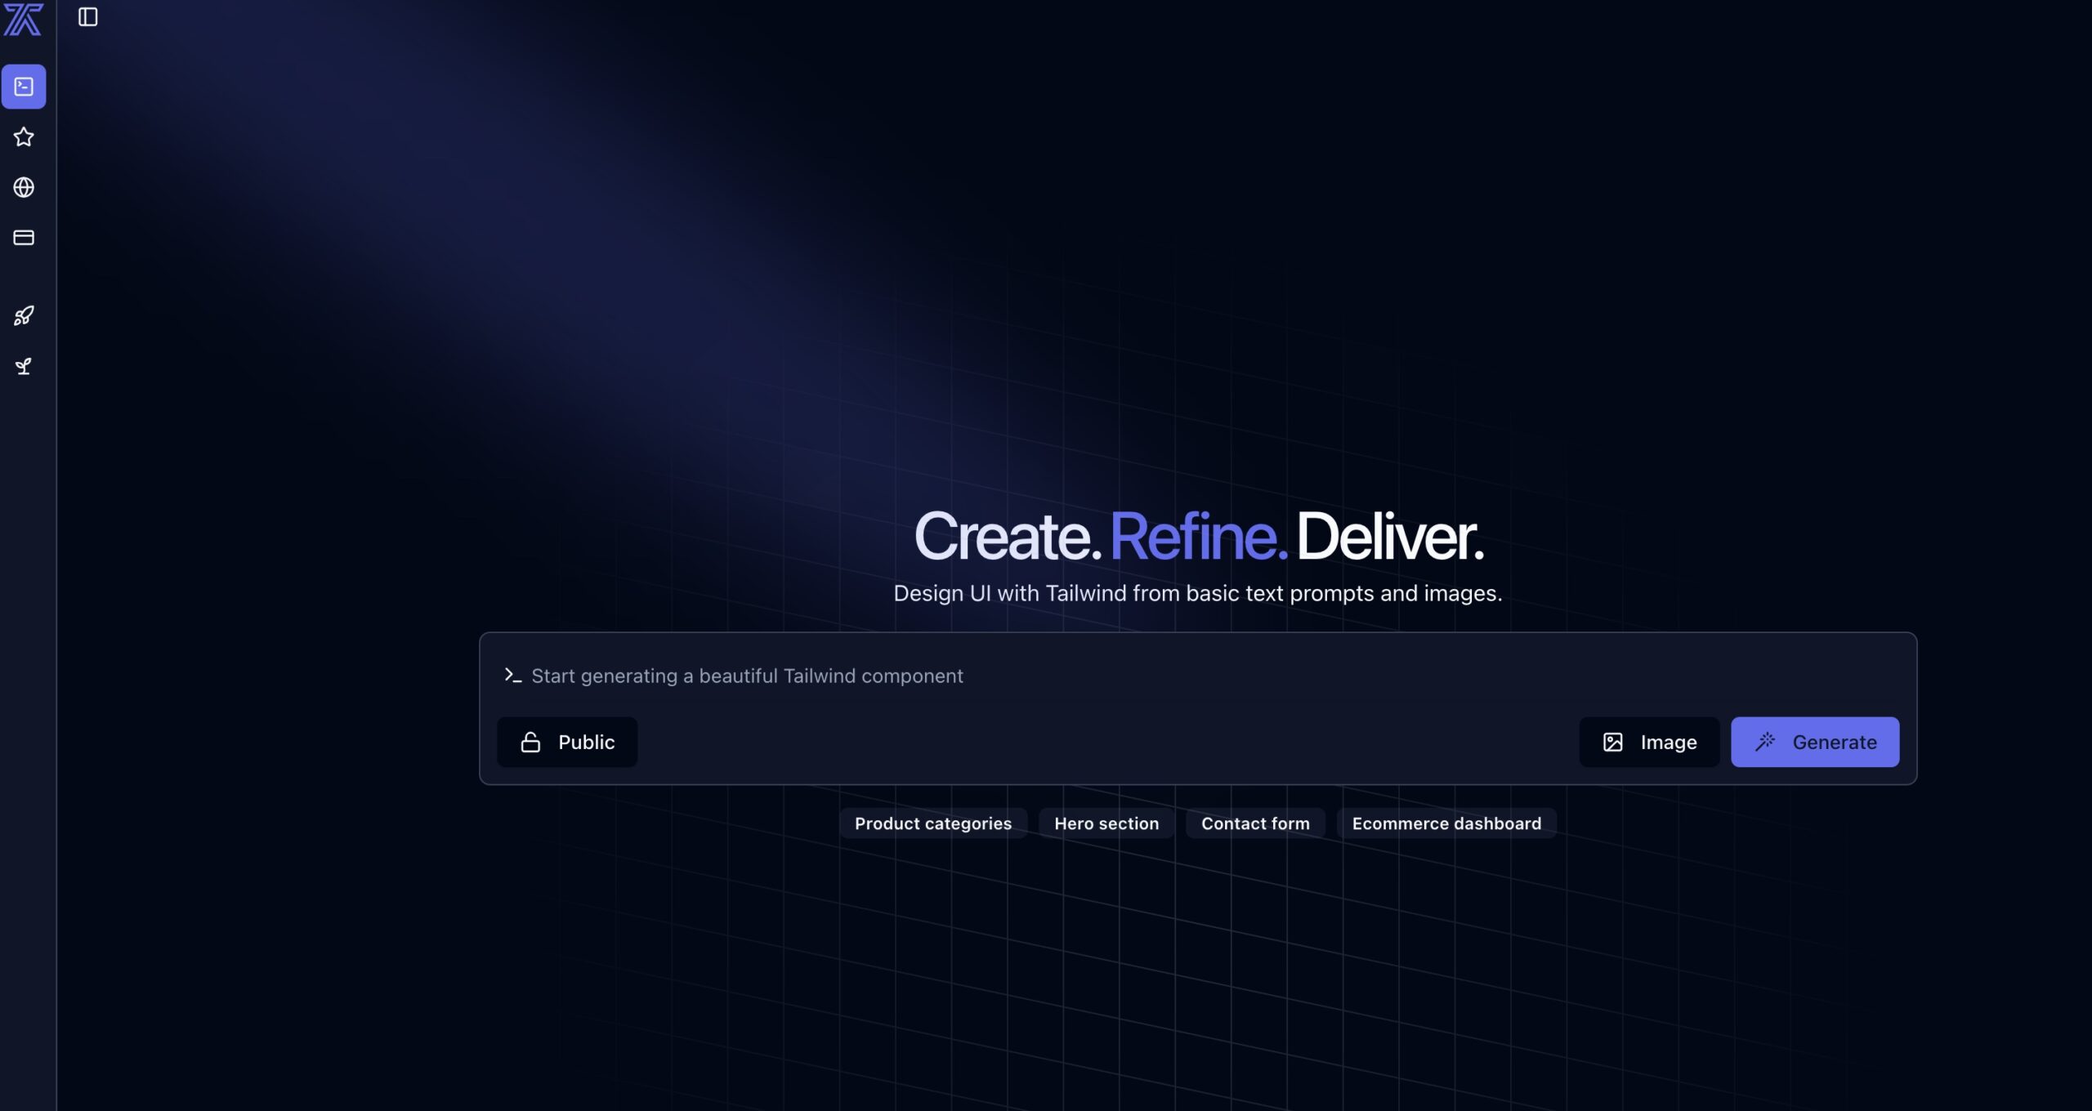Click the Tailwind generator logo icon
The image size is (2092, 1111).
[x=23, y=20]
